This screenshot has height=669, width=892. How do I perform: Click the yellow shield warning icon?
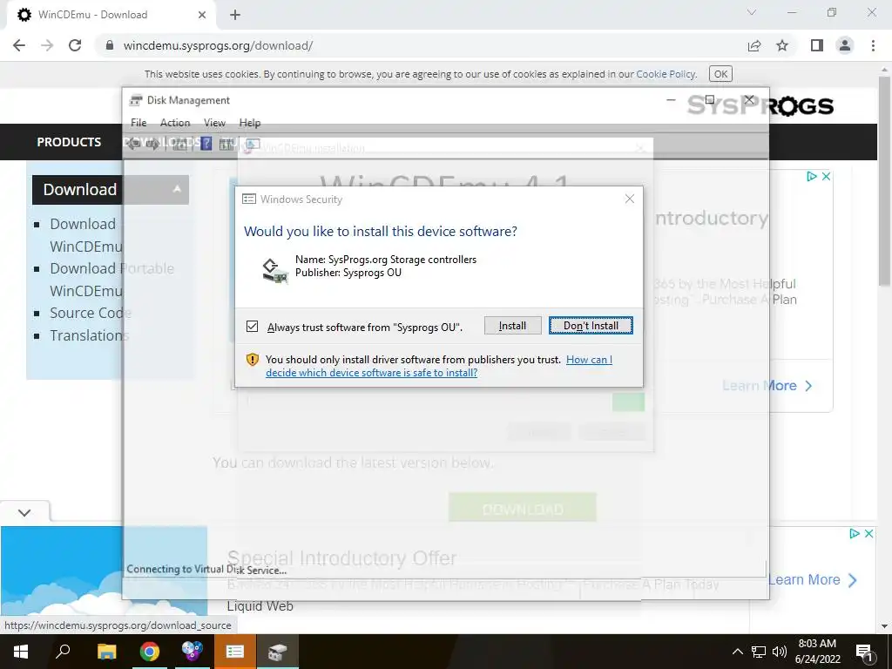point(253,360)
